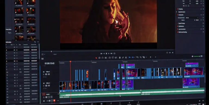Collapse the Composite section header

(181, 15)
